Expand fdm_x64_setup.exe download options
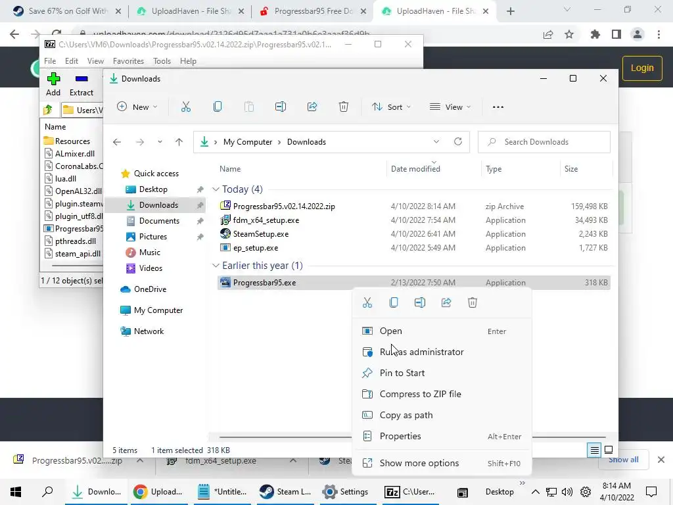The image size is (673, 505). click(293, 460)
